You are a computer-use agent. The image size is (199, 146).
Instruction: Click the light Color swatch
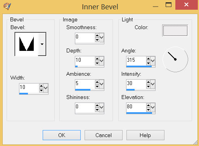coord(175,31)
